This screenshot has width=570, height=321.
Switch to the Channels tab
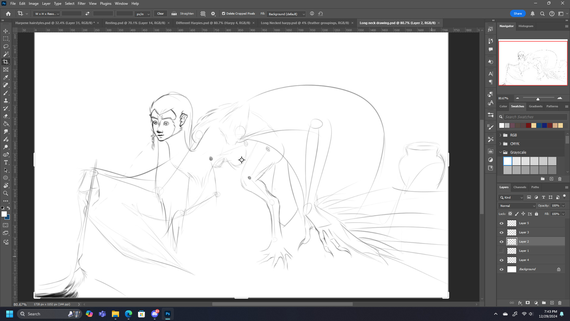coord(520,187)
